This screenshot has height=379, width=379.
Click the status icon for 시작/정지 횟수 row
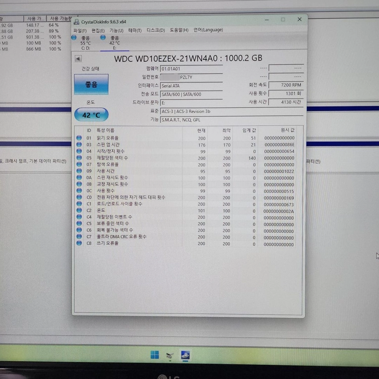[x=79, y=151]
